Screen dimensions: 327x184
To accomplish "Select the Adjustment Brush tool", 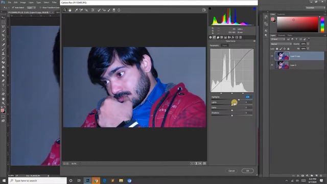I will point(109,10).
